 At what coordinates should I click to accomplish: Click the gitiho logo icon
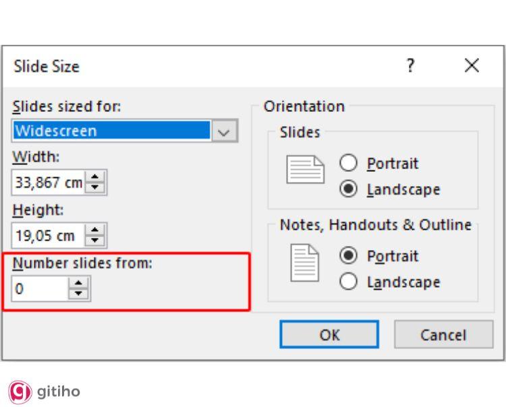click(18, 391)
